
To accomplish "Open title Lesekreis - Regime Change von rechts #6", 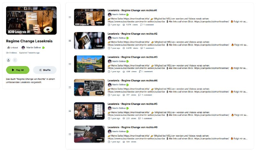I will (x=132, y=127).
